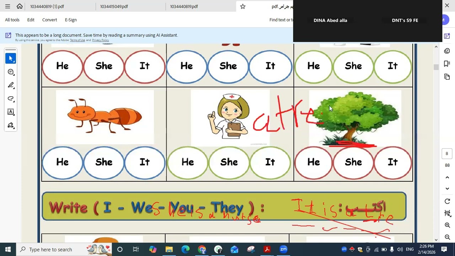455x256 pixels.
Task: Open the Terms of Use link
Action: tap(77, 40)
